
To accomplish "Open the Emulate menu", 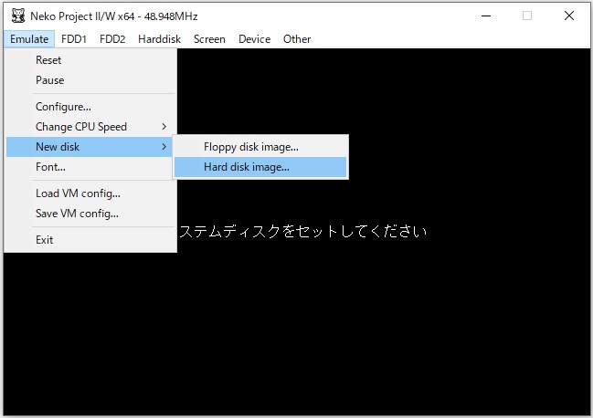I will [29, 39].
